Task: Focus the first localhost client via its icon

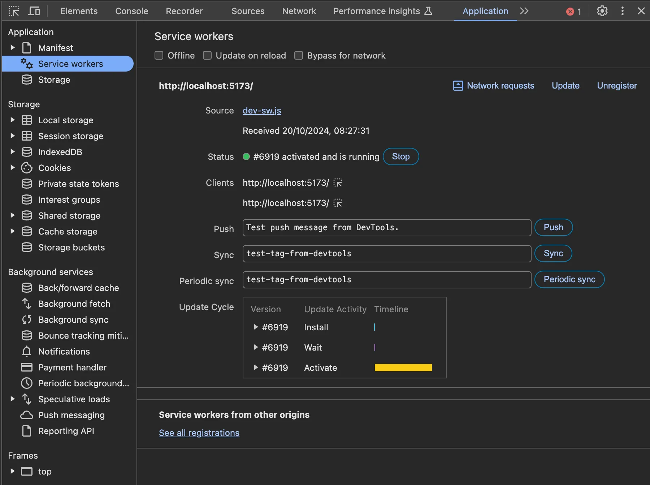Action: point(338,183)
